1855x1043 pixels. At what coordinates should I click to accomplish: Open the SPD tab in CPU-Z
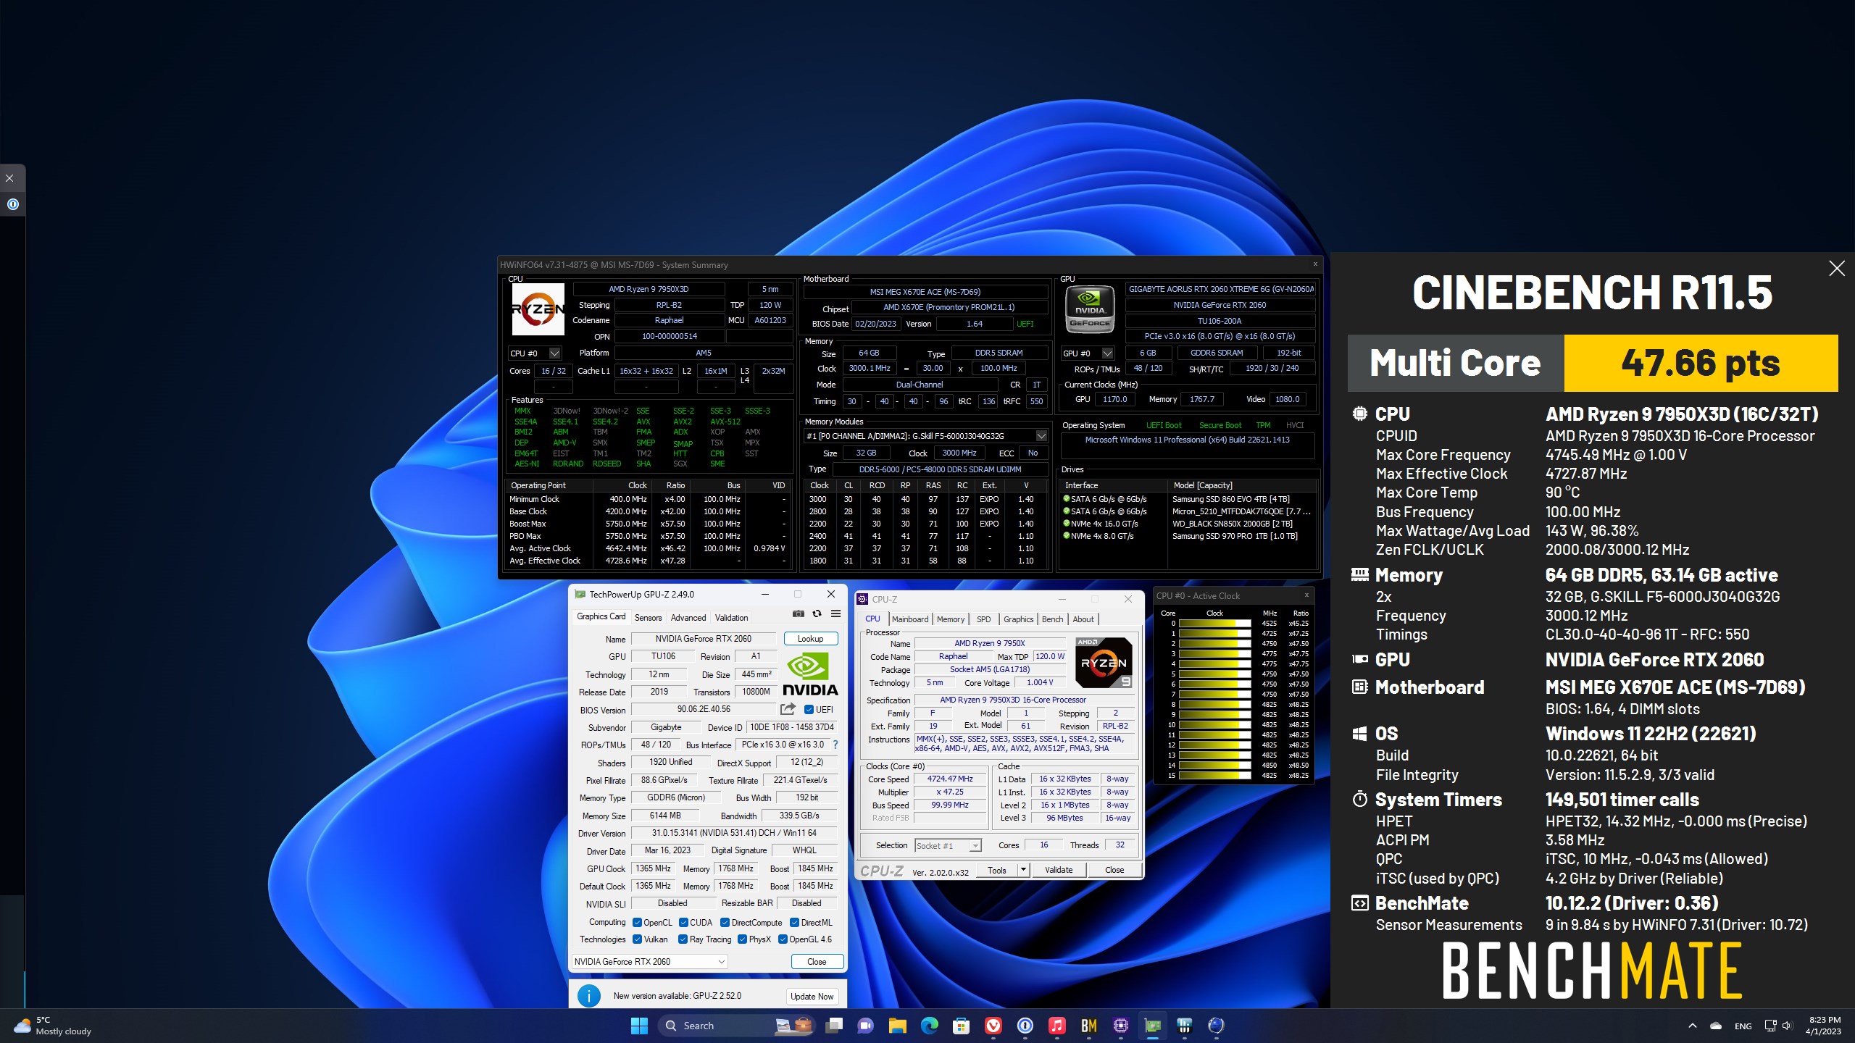983,619
